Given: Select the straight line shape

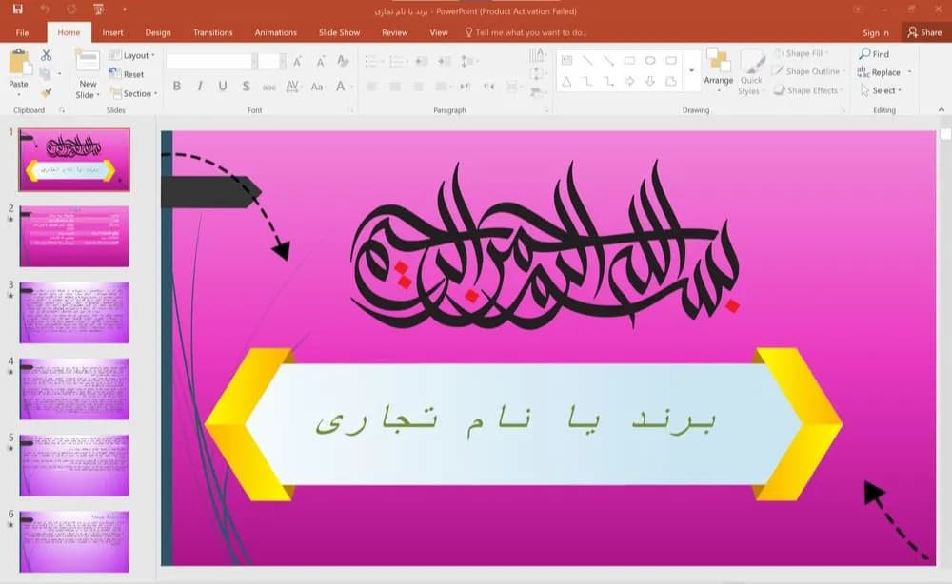Looking at the screenshot, I should coord(587,60).
